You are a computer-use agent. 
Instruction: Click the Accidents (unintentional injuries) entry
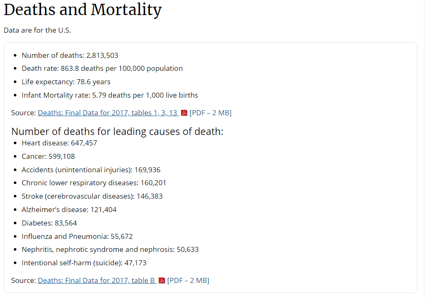tap(91, 170)
